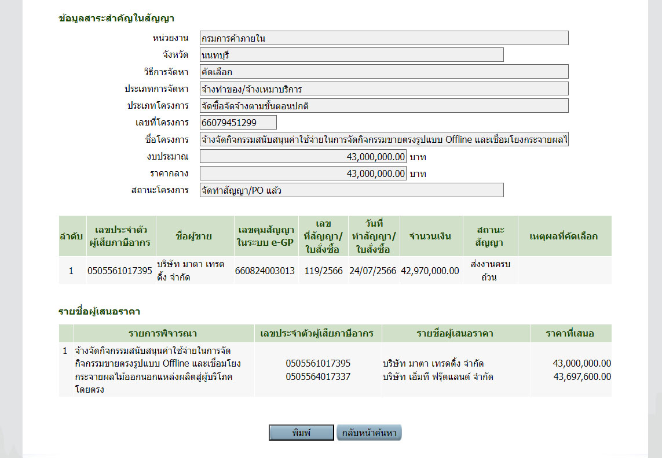Viewport: 662px width, 458px height.
Task: Select the จังหวัด field with นนทบุรี
Action: tap(351, 55)
